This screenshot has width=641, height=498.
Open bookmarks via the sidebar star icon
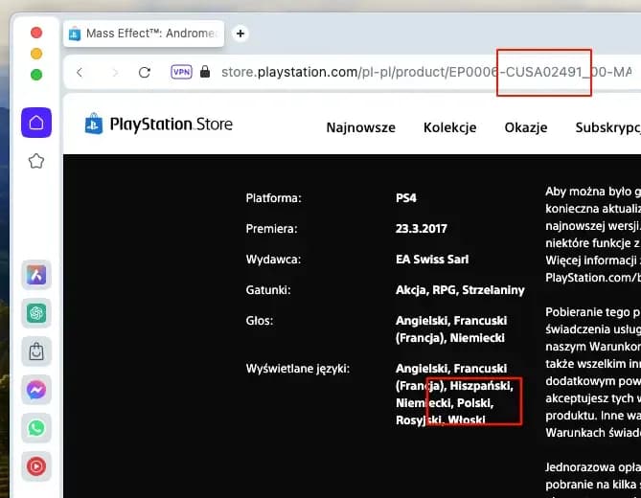(36, 161)
